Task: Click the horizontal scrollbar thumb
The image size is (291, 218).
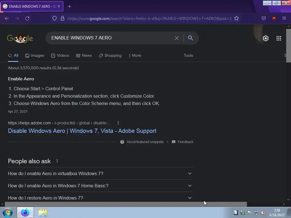Action: pos(126,204)
